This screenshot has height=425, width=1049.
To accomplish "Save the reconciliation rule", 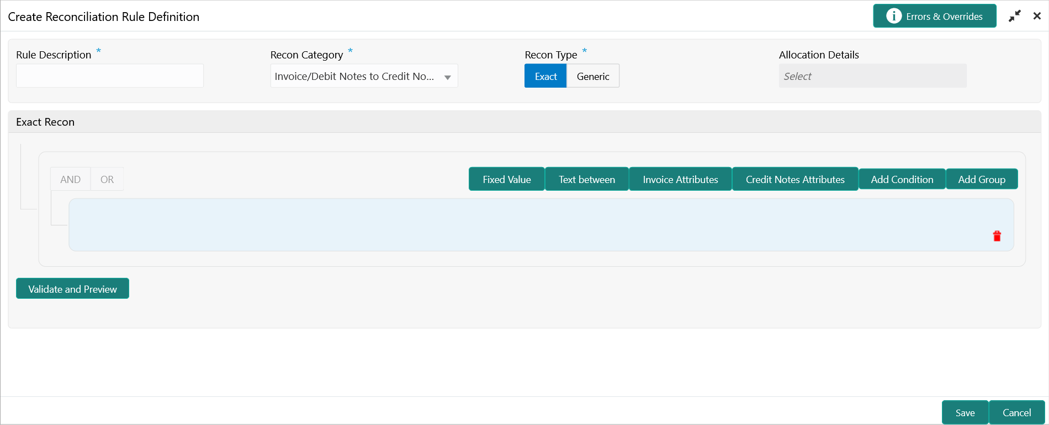I will 965,412.
